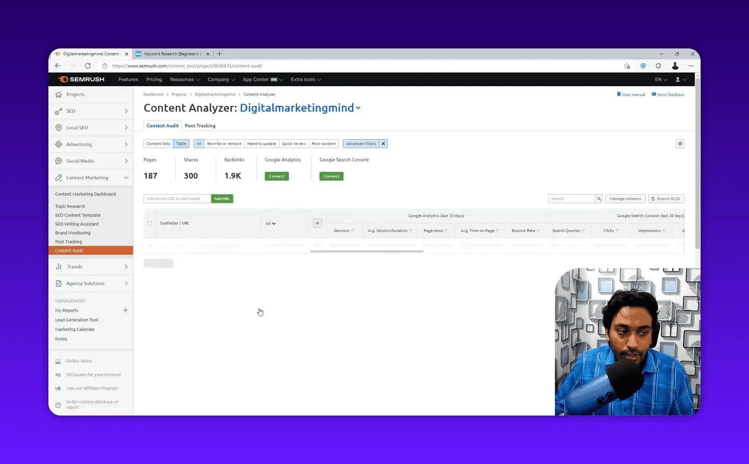
Task: Click the search magnifier icon
Action: click(x=599, y=198)
